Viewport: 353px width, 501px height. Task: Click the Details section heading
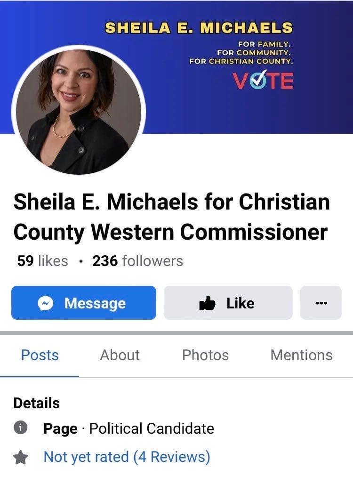(x=36, y=403)
